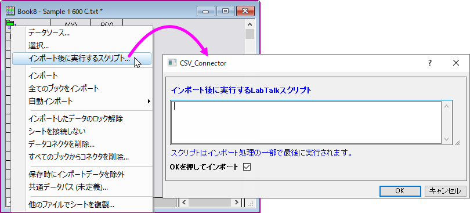Choose 全てのブックをインポート
This screenshot has height=213, width=470.
pos(82,88)
